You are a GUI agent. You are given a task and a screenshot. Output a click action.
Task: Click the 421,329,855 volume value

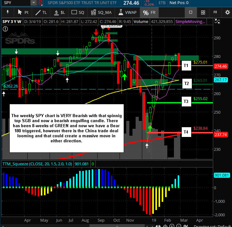click(x=162, y=22)
